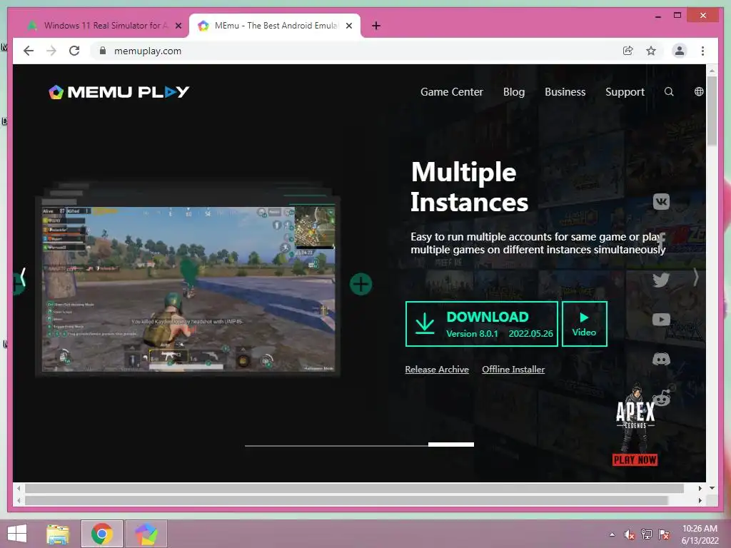This screenshot has width=731, height=548.
Task: Open the Chrome three-dot menu
Action: [x=702, y=51]
